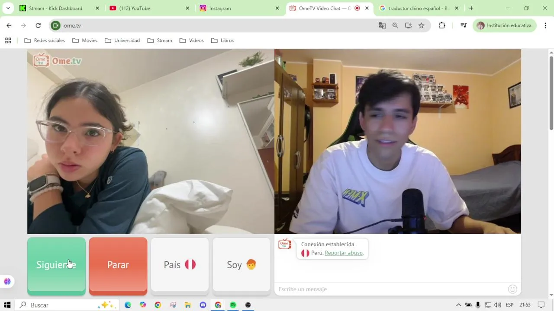Click the camera permission icon in address bar
Image resolution: width=554 pixels, height=311 pixels.
[x=55, y=25]
